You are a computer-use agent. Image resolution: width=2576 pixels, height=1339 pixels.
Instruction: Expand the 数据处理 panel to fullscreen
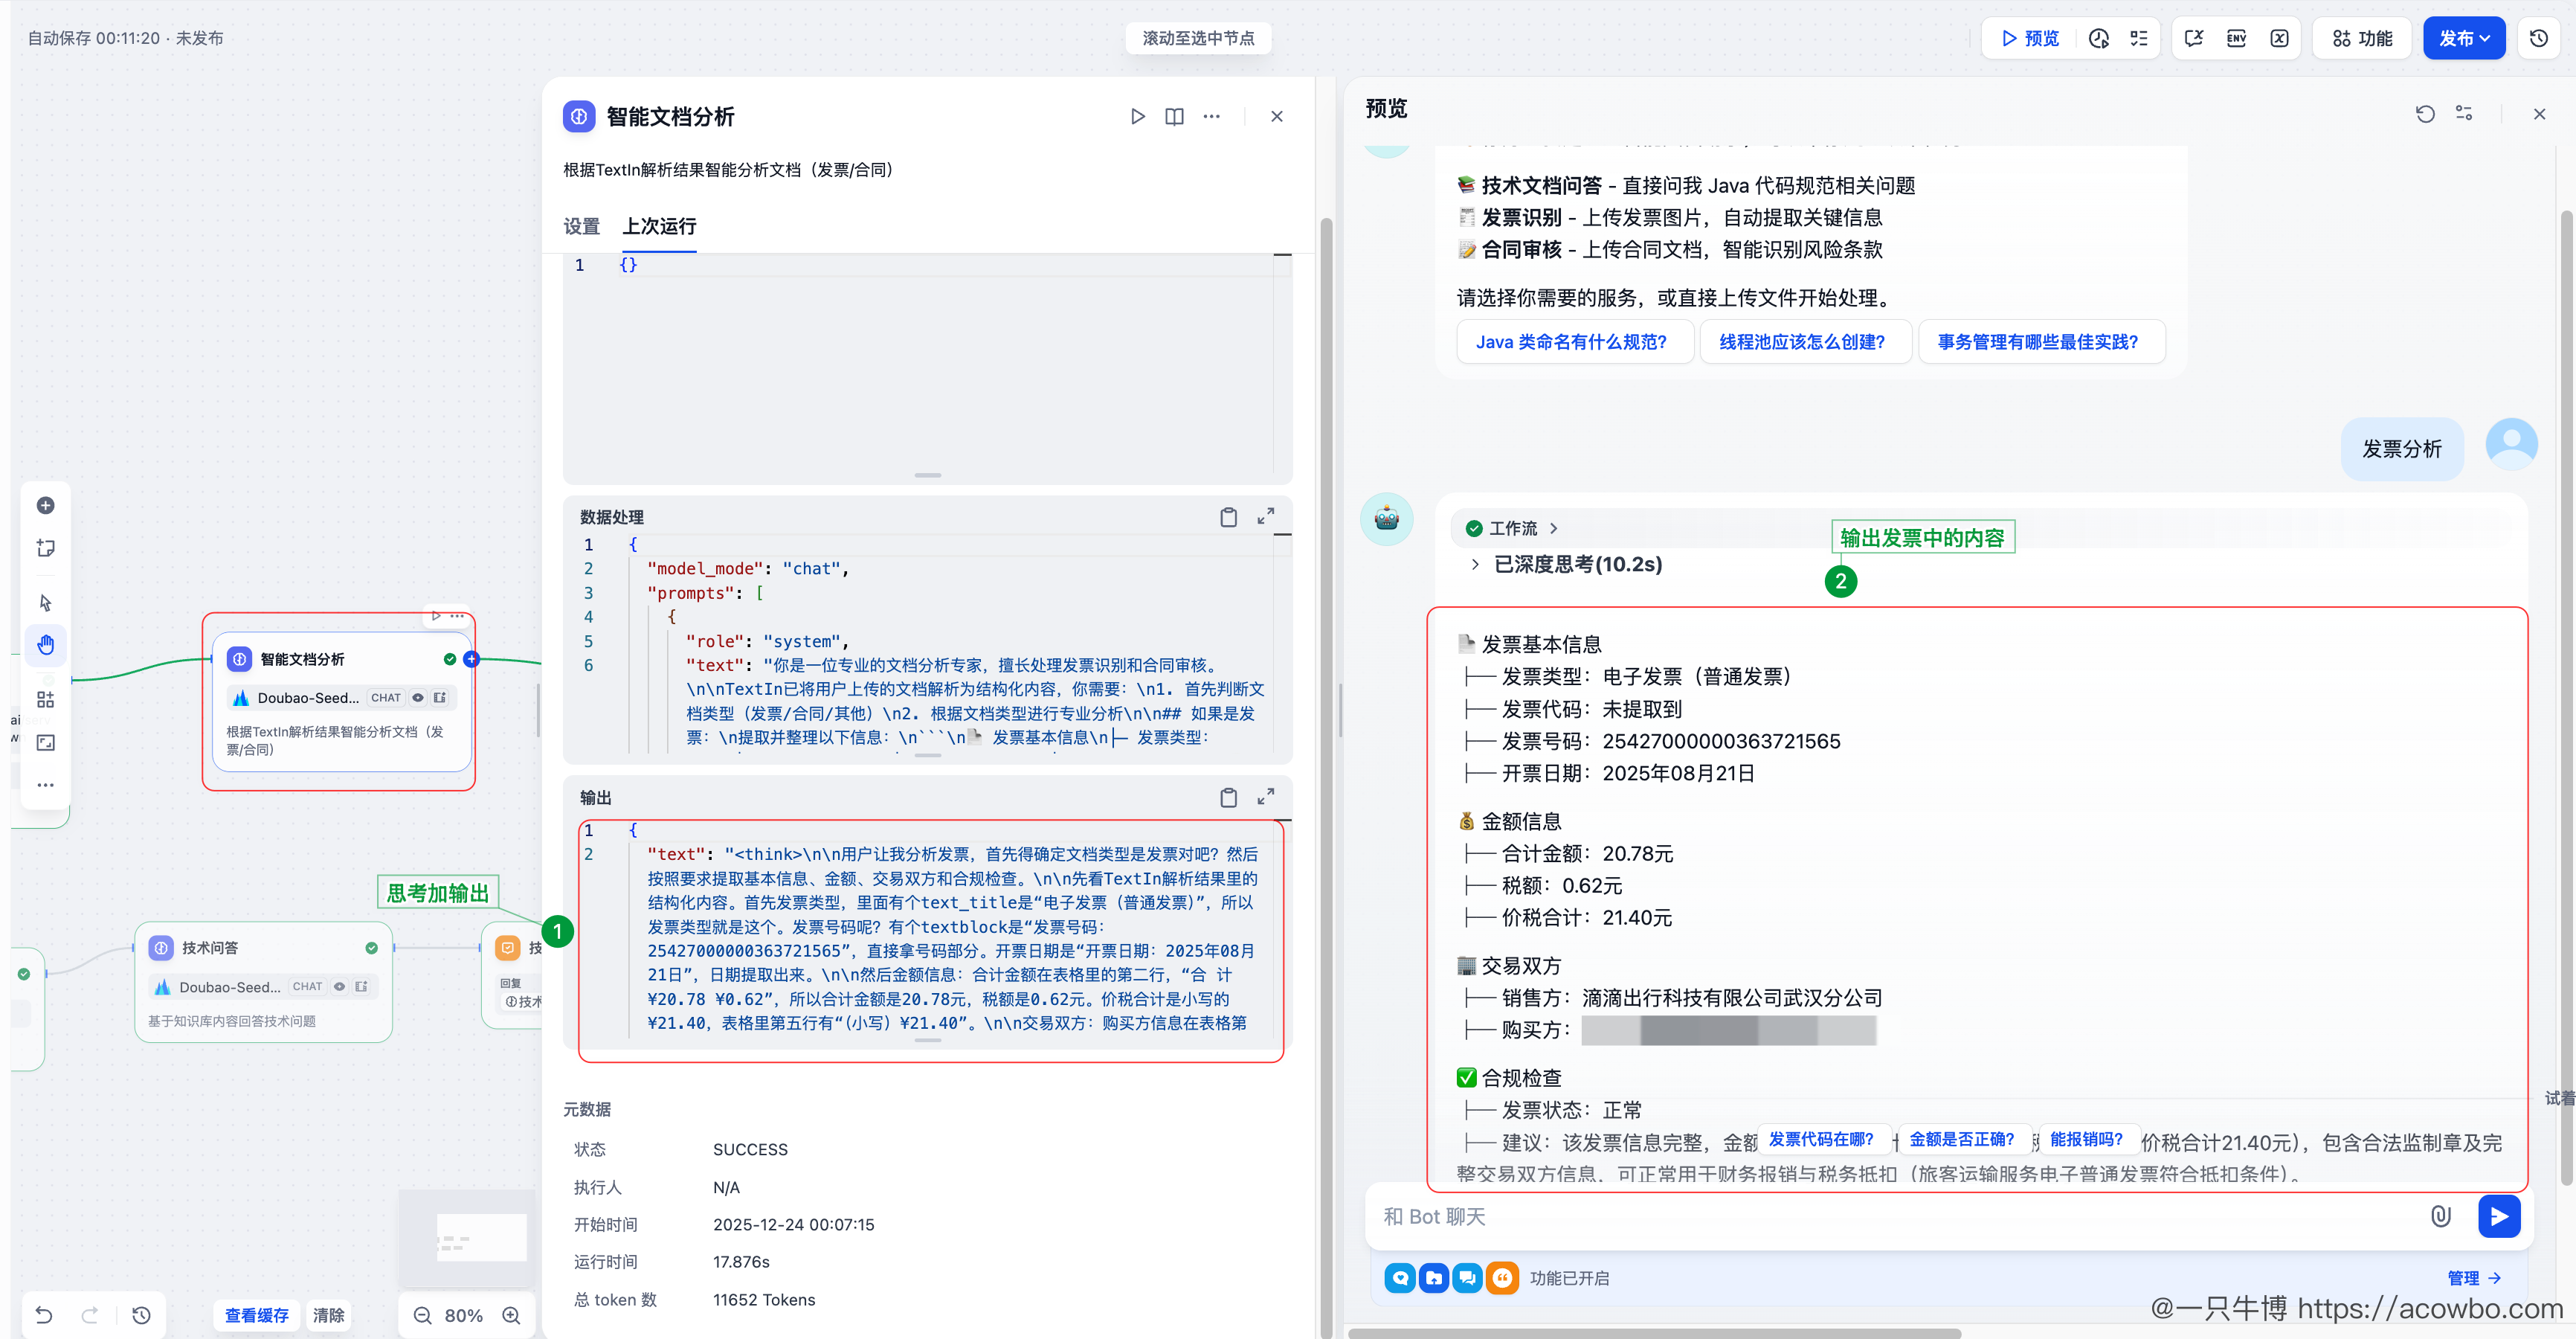click(1265, 516)
